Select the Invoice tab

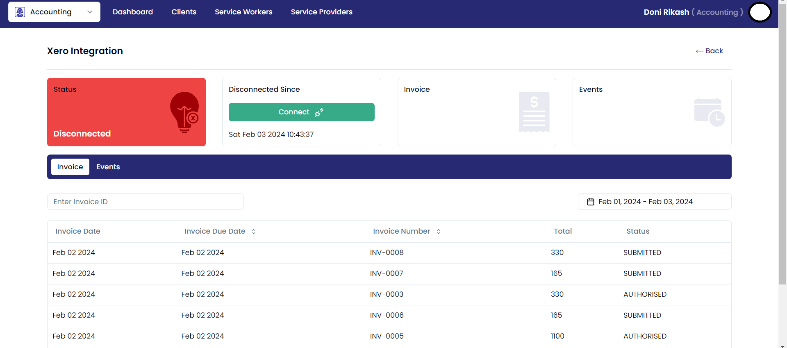[x=70, y=167]
